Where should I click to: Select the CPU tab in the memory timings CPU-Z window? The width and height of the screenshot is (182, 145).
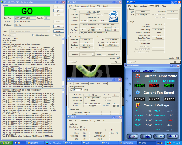pyautogui.click(x=129, y=6)
